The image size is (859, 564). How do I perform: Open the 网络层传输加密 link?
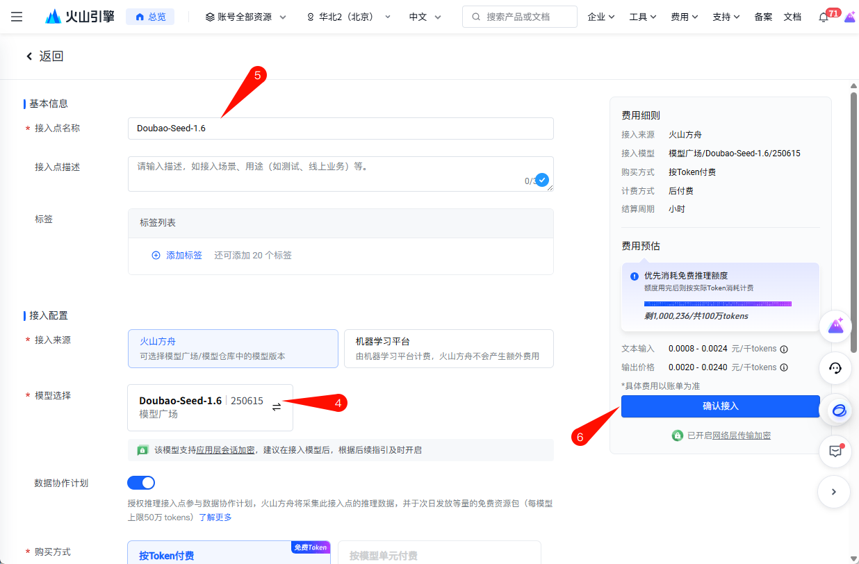click(x=742, y=436)
